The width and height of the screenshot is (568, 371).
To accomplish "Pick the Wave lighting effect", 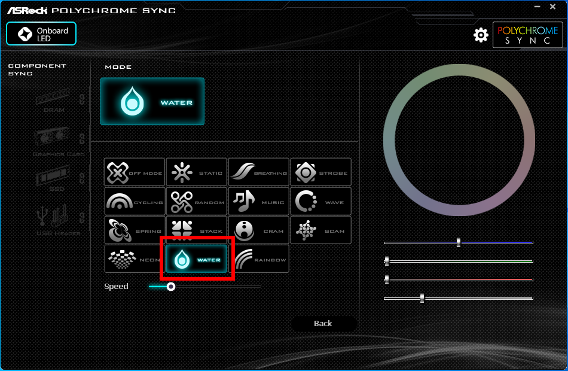I will click(321, 201).
